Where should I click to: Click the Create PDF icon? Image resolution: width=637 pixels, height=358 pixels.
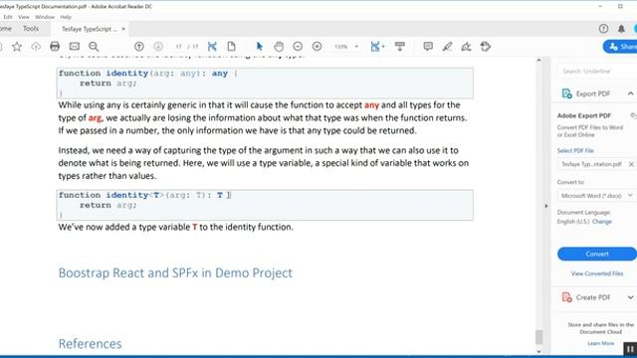[x=566, y=297]
